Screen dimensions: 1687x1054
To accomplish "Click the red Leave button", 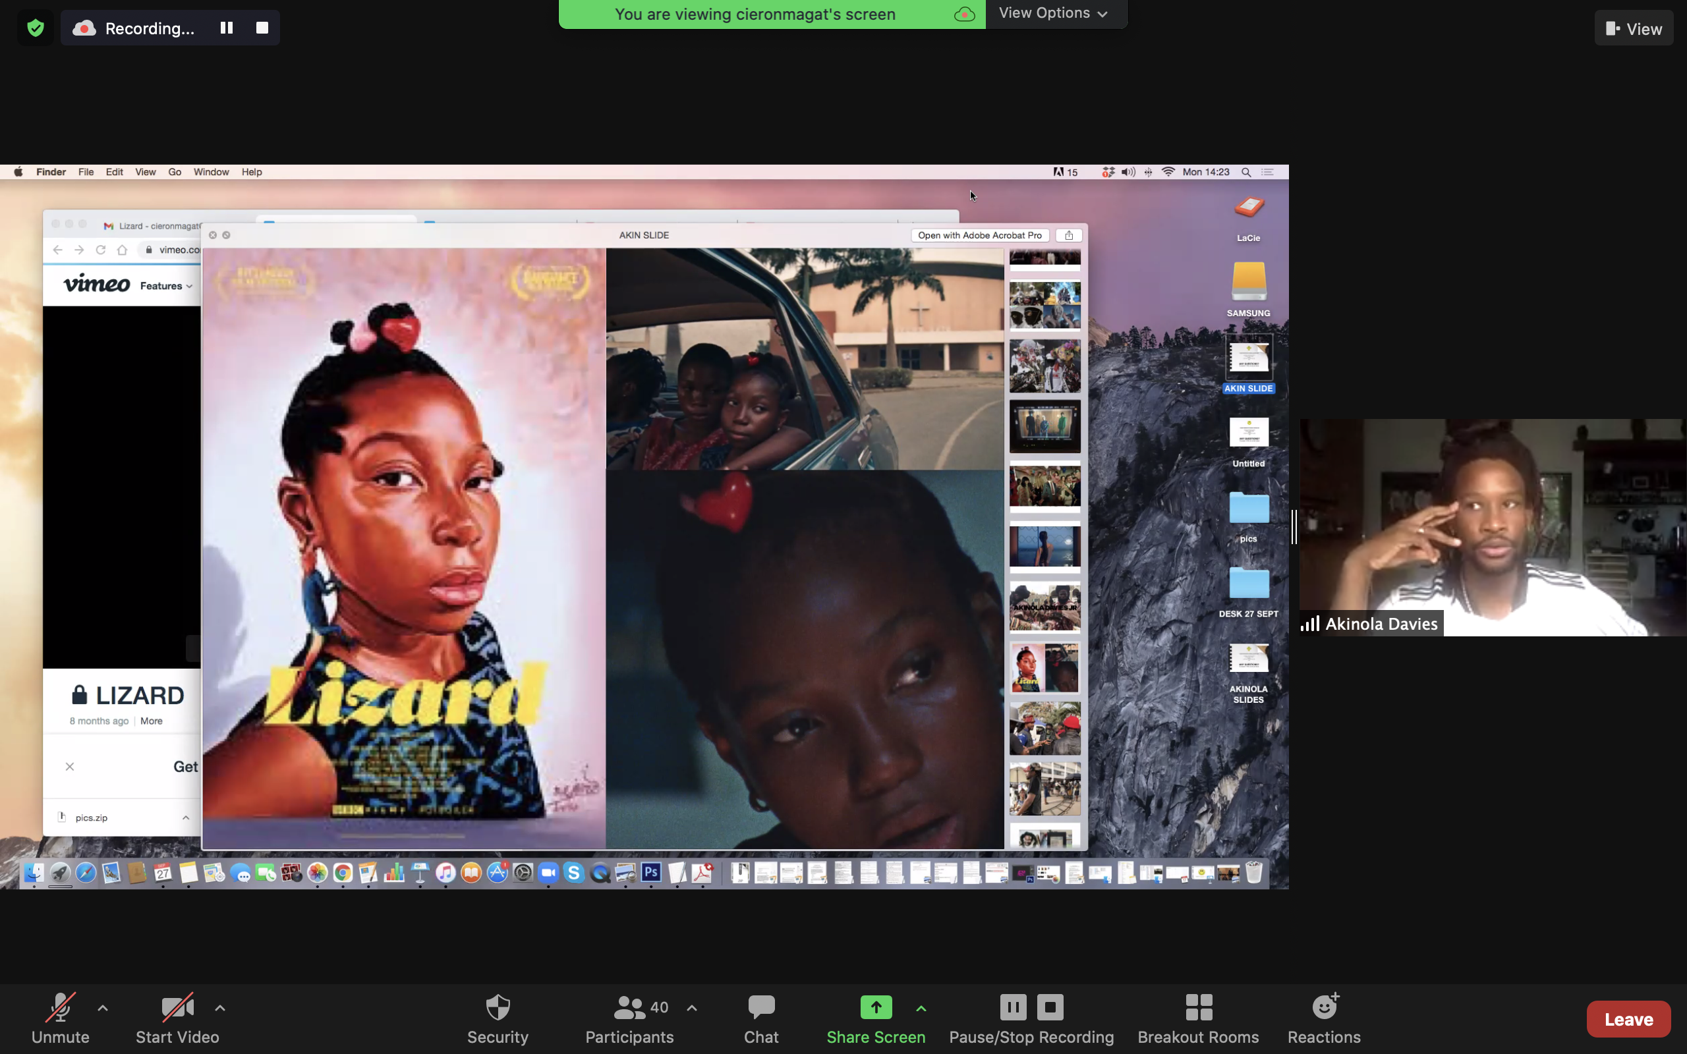I will coord(1628,1019).
